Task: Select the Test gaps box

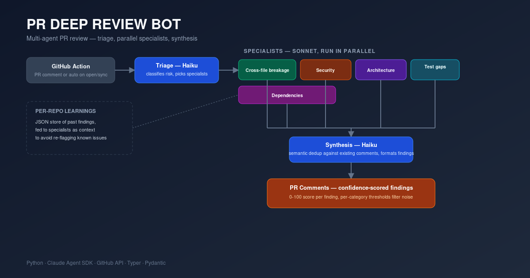Action: pos(435,70)
